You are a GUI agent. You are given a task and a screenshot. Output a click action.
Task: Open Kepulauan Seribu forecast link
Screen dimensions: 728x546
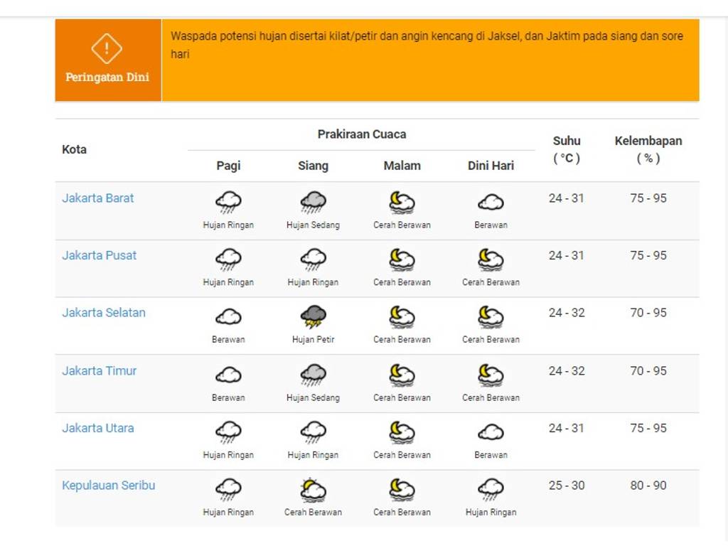pos(109,486)
